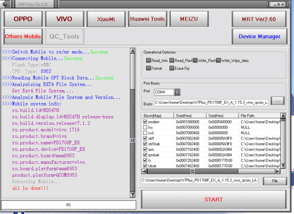
Task: Select sbl1 size 0x000005A9F0
Action: [x=220, y=139]
